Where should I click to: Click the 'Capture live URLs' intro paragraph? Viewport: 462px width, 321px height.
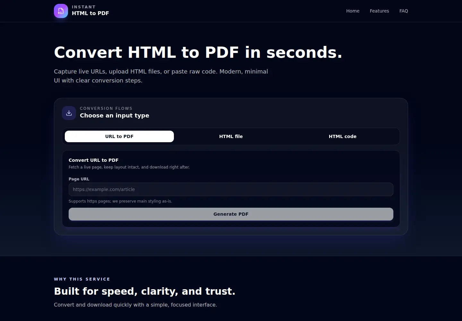coord(161,76)
